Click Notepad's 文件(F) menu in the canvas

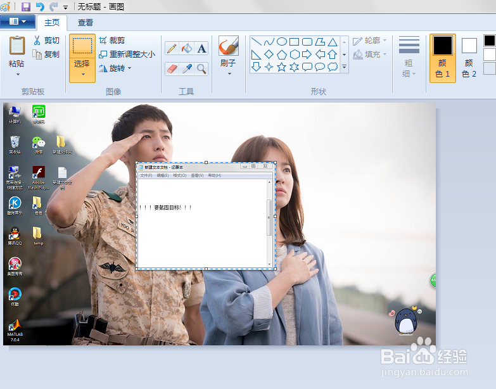point(146,175)
